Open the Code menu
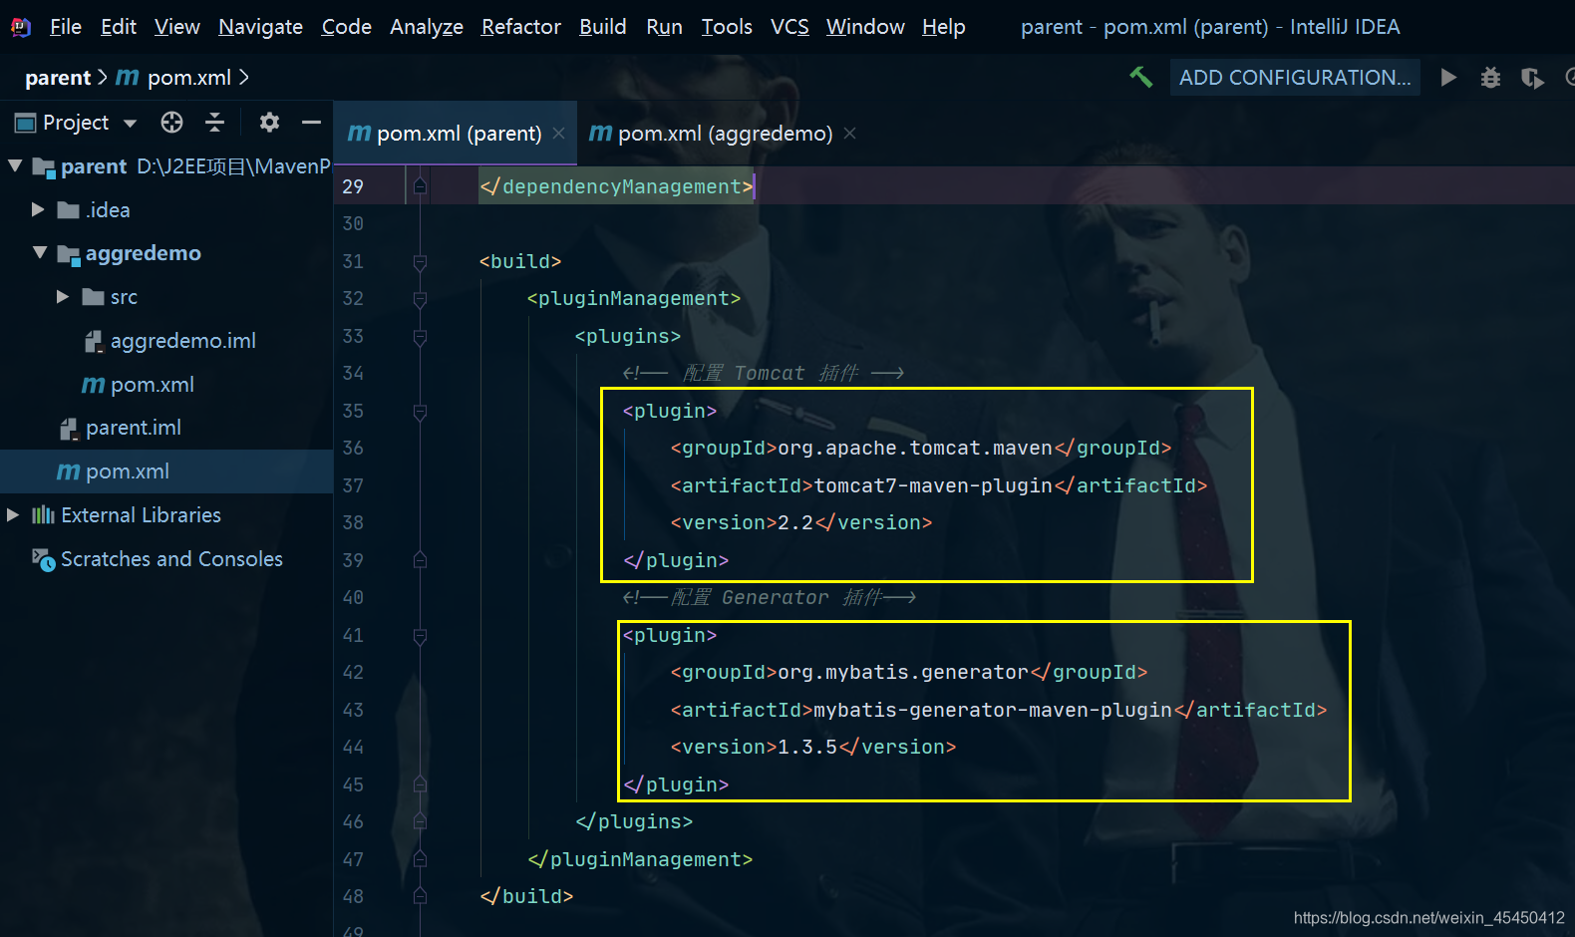Image resolution: width=1575 pixels, height=937 pixels. 347,27
